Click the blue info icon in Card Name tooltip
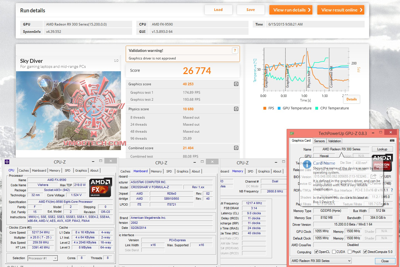The height and width of the screenshot is (267, 400). [x=307, y=164]
